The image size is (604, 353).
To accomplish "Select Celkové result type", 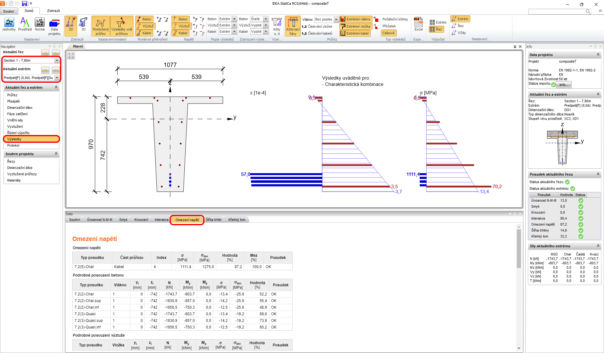I will point(389,33).
